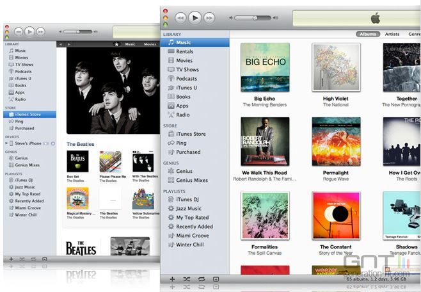The width and height of the screenshot is (421, 292).
Task: Select iTunes Store in the back window sidebar
Action: 30,114
